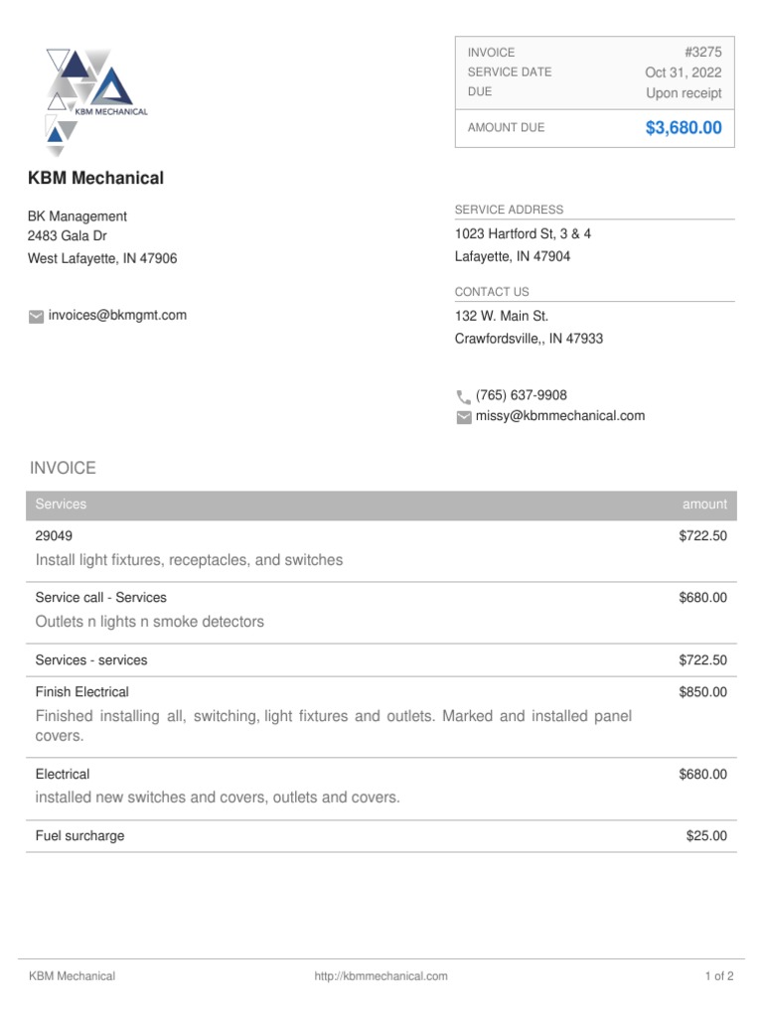Open the missy@kbmmechanical.com email link
This screenshot has width=763, height=1017.
point(560,416)
